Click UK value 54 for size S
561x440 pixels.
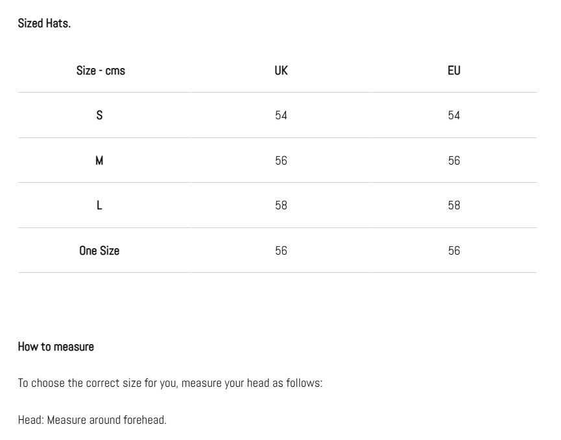[x=281, y=115]
